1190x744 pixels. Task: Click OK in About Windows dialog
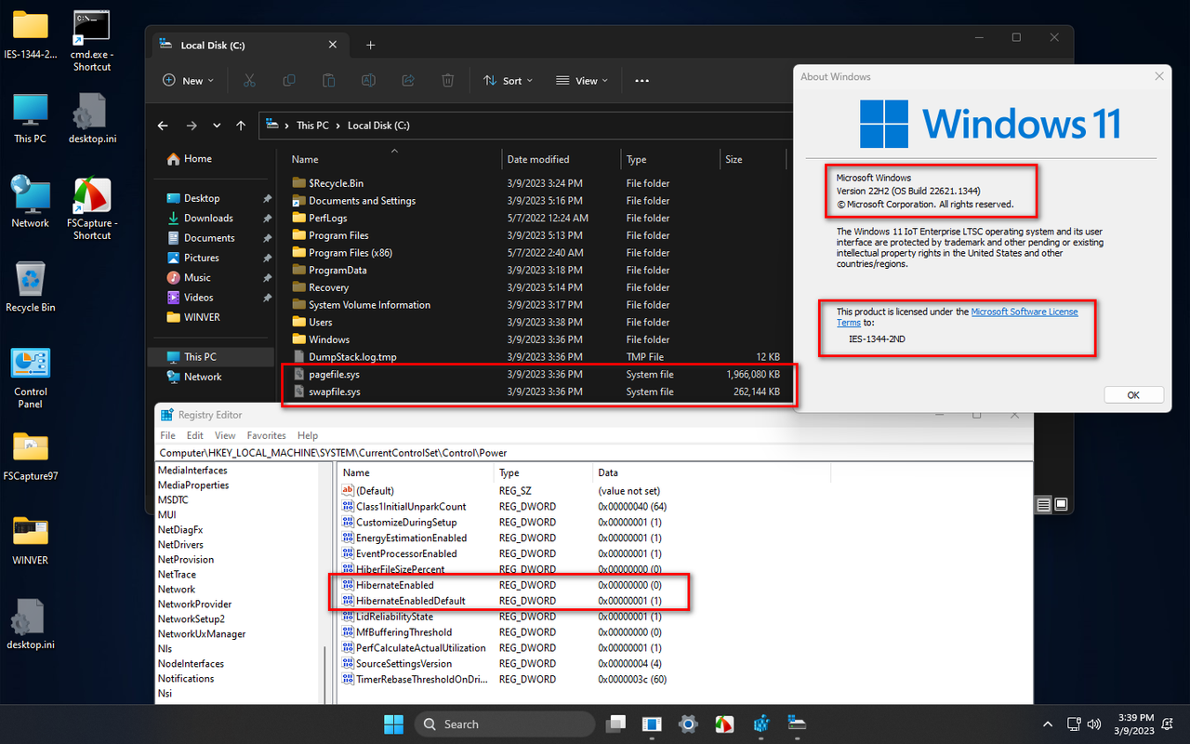[1133, 395]
